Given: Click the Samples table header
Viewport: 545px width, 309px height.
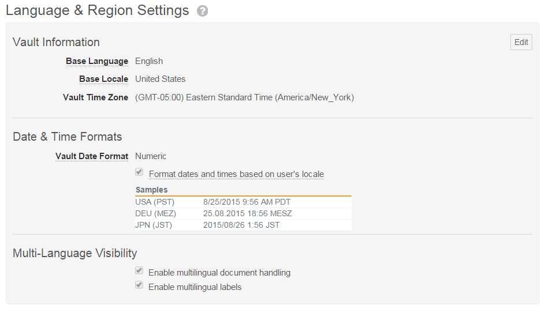Looking at the screenshot, I should (x=152, y=190).
